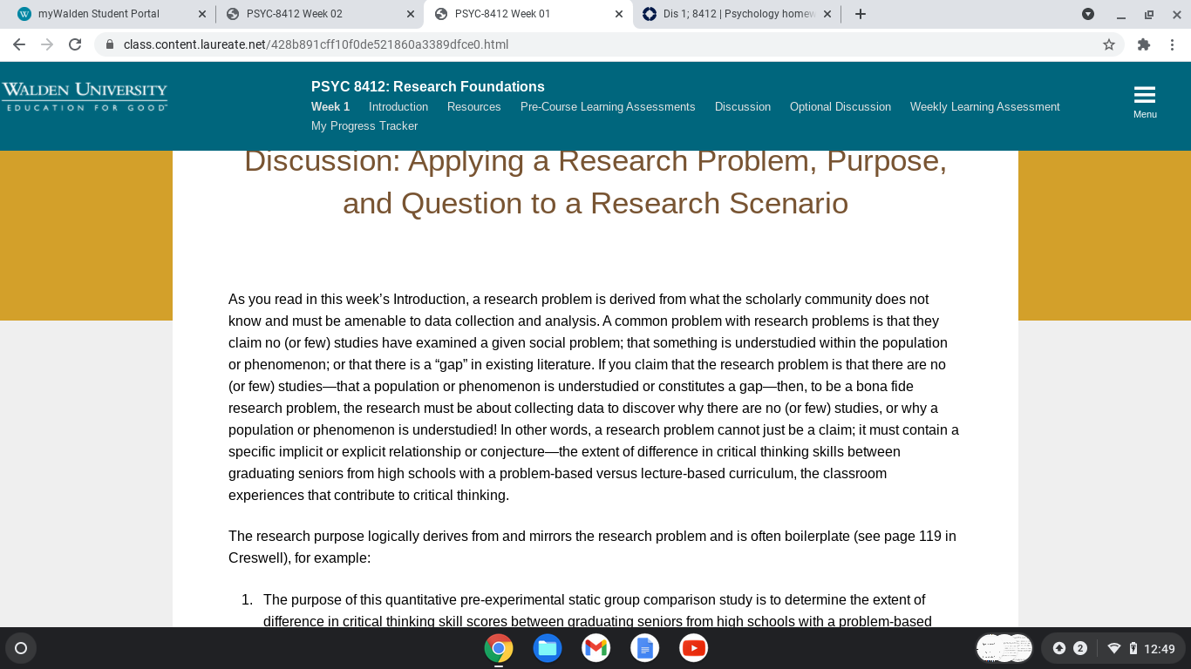
Task: Click the battery status icon
Action: coord(1133,648)
